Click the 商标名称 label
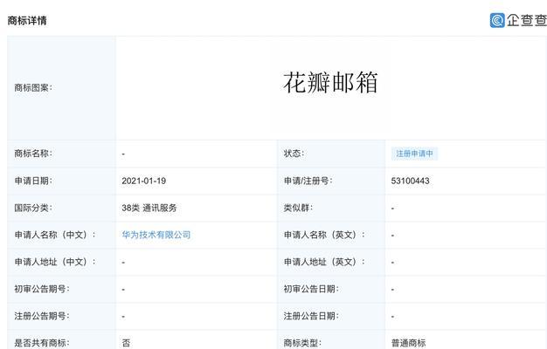The height and width of the screenshot is (349, 547). [33, 154]
